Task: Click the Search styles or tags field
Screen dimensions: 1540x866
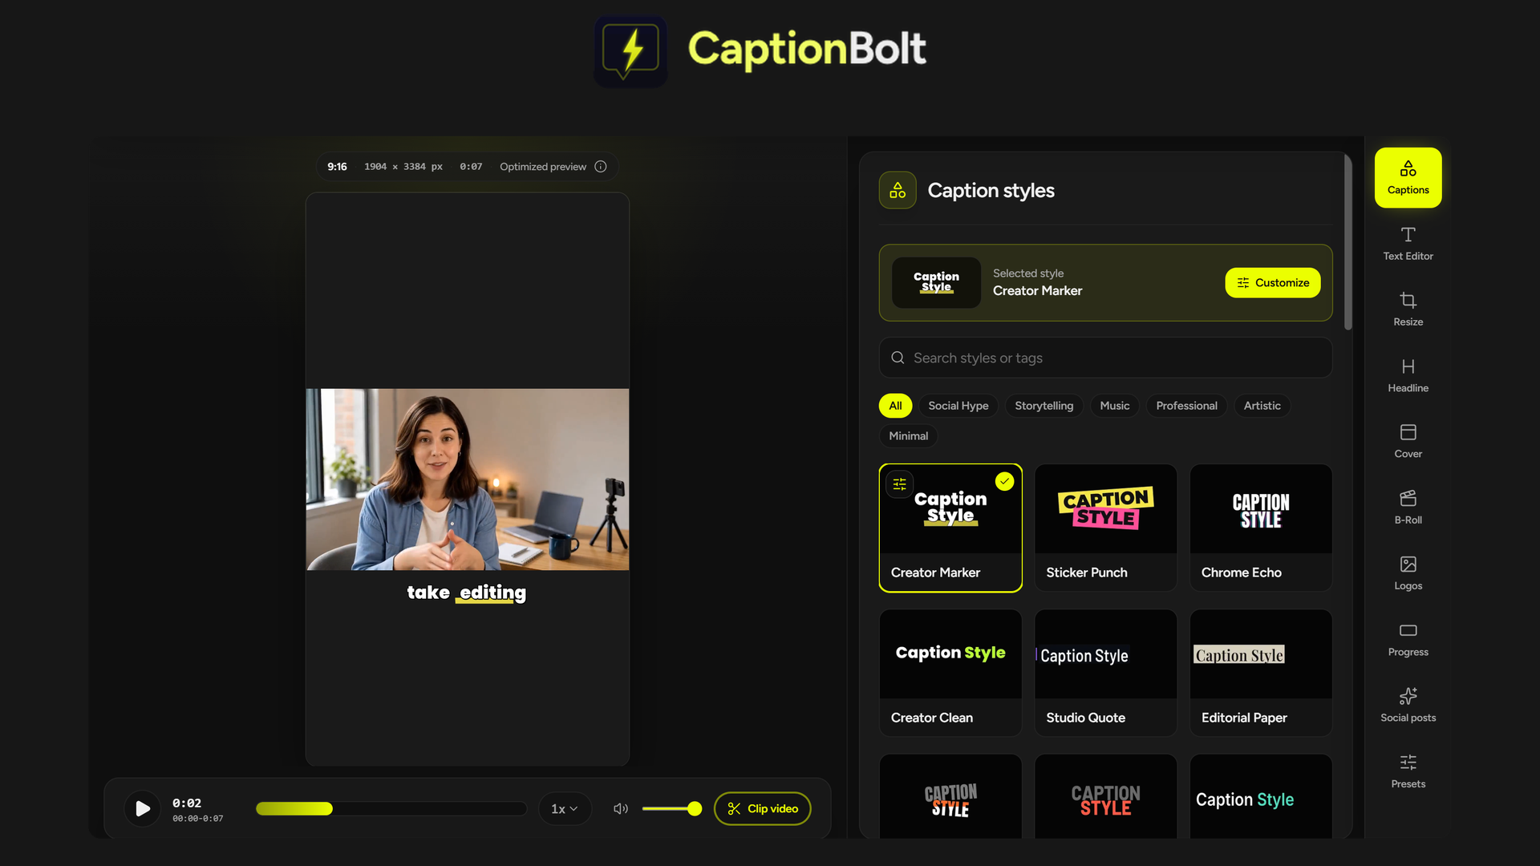Action: coord(1105,358)
